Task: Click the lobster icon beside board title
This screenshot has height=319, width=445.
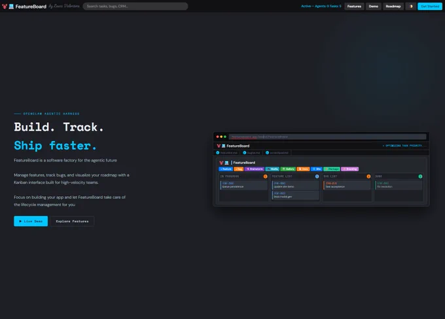Action: click(221, 163)
